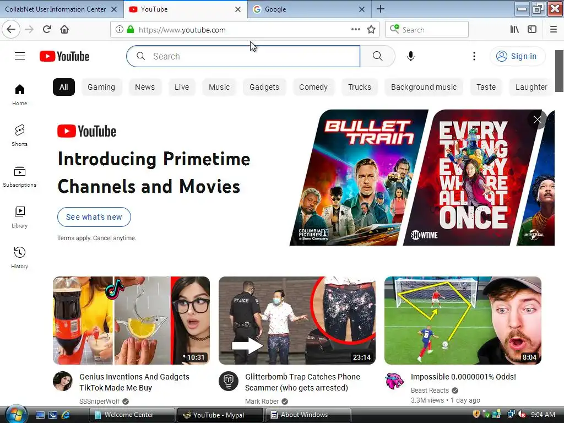Screen dimensions: 564x423
Task: Select the Background music filter chip
Action: 424,87
